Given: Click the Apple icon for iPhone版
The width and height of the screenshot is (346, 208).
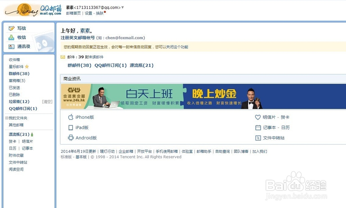Looking at the screenshot, I should (x=71, y=117).
